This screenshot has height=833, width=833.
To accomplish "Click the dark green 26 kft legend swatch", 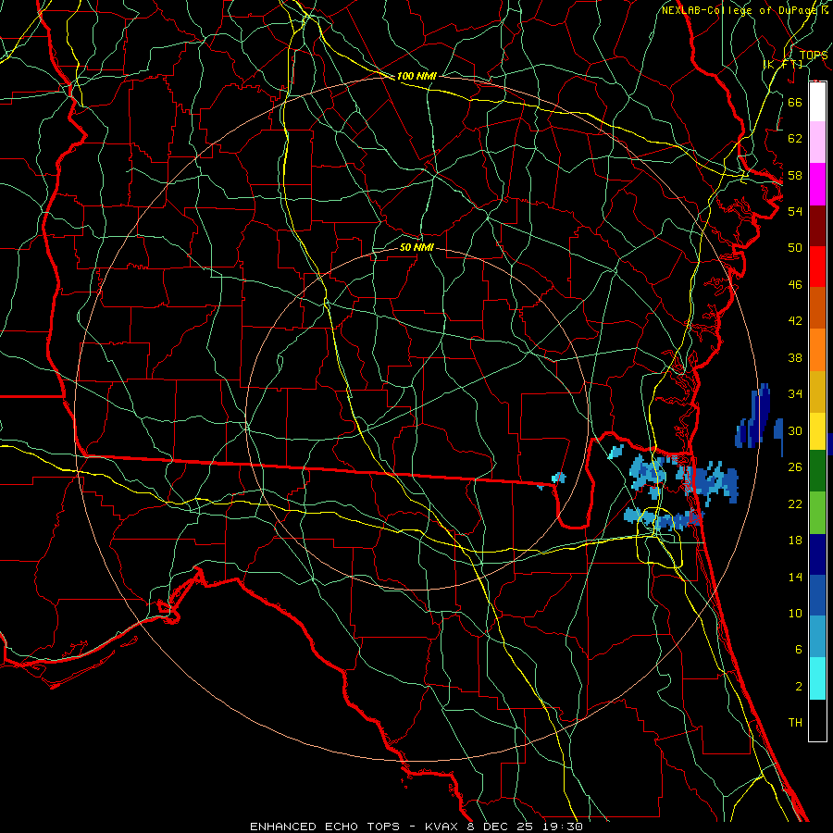I will pos(817,471).
